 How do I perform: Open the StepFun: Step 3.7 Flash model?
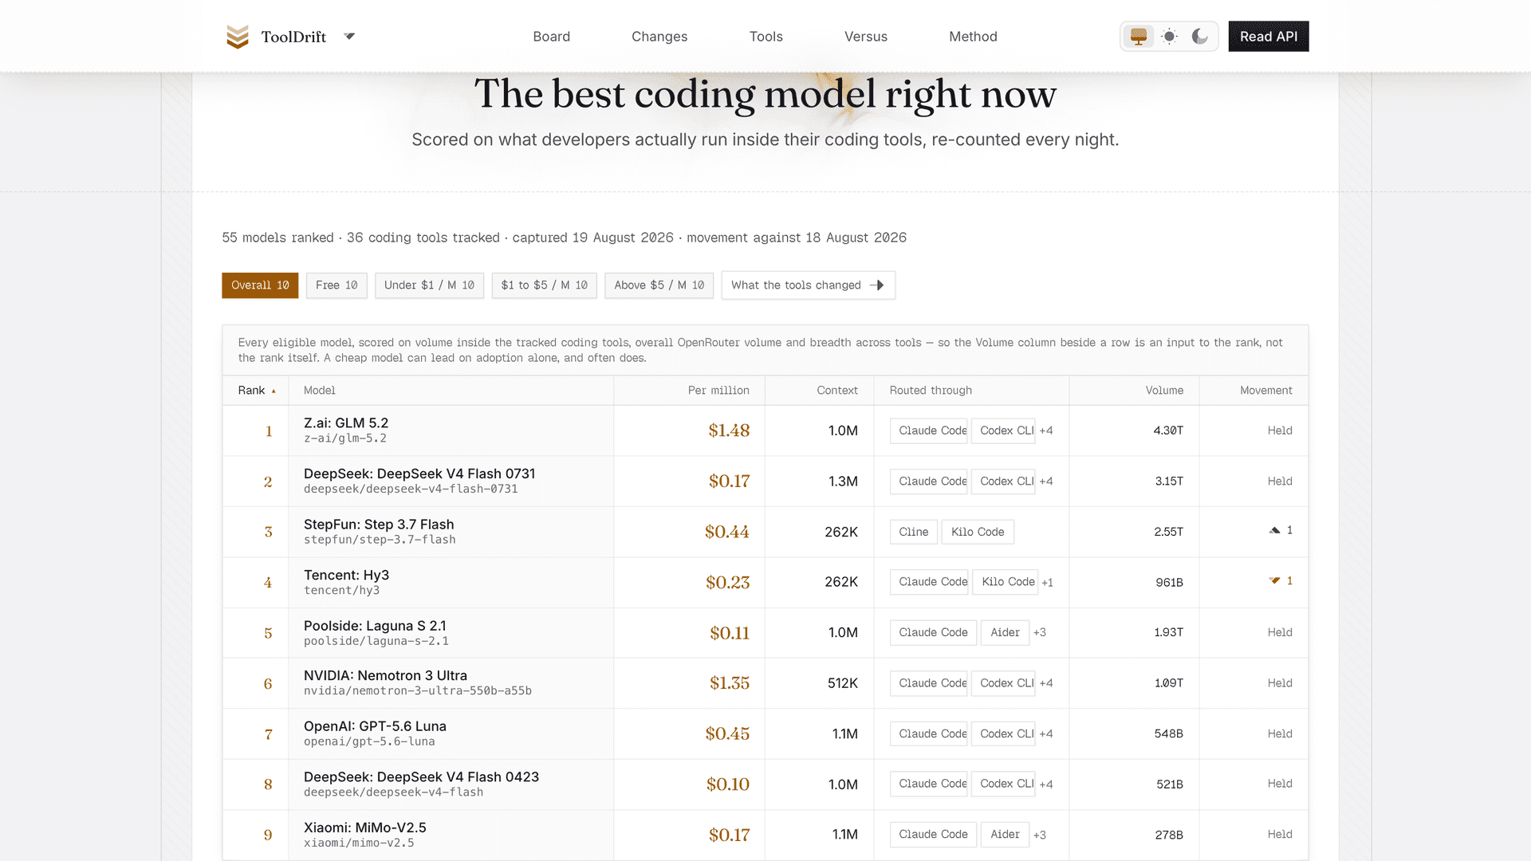[x=379, y=525]
